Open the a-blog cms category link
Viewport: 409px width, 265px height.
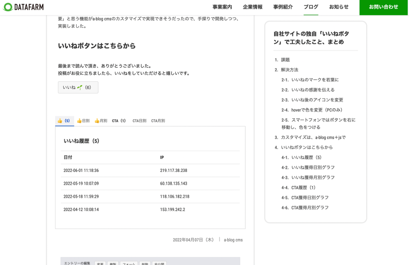click(x=233, y=240)
